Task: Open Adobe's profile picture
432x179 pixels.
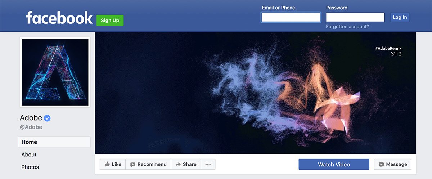Action: coord(55,72)
